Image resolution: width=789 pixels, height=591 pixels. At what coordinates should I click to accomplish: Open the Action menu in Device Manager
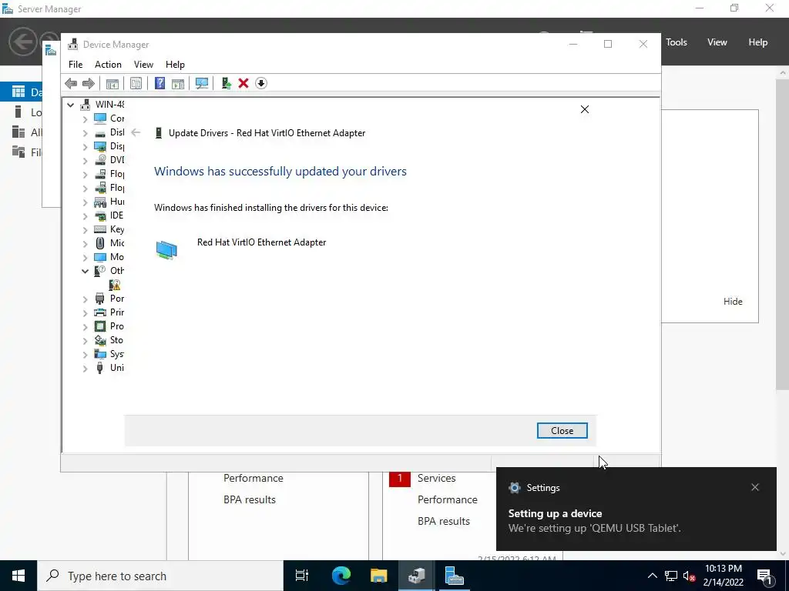coord(108,65)
